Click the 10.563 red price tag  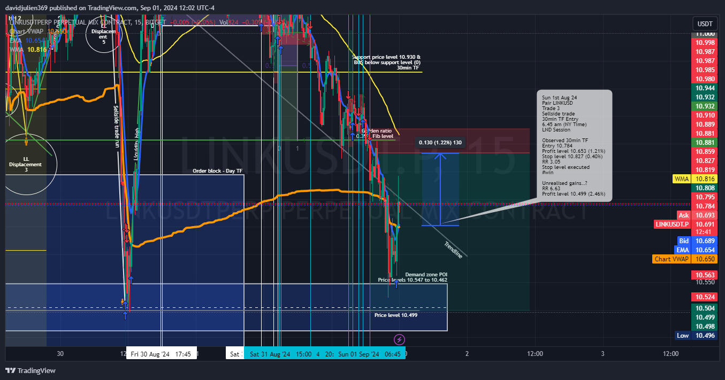pos(705,275)
